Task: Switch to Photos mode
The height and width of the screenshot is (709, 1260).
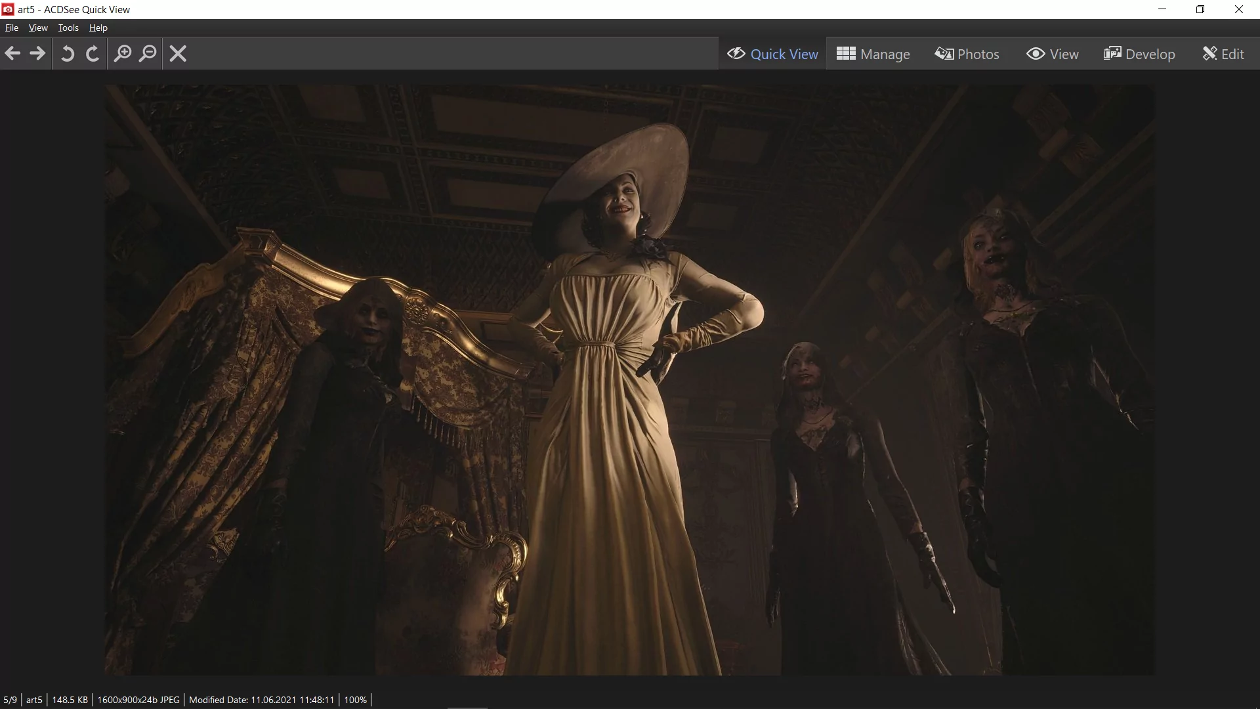Action: tap(967, 54)
